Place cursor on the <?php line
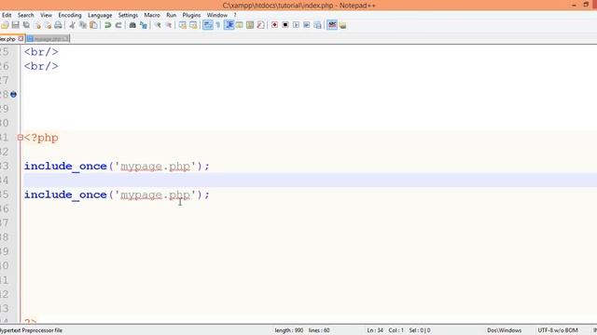Screen dimensions: 597x335 41,138
